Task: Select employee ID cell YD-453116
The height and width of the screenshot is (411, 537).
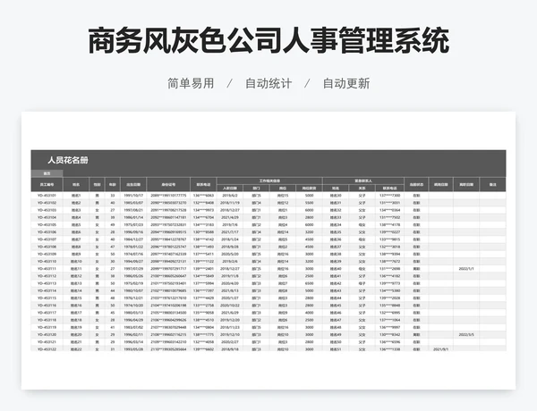Action: 47,306
